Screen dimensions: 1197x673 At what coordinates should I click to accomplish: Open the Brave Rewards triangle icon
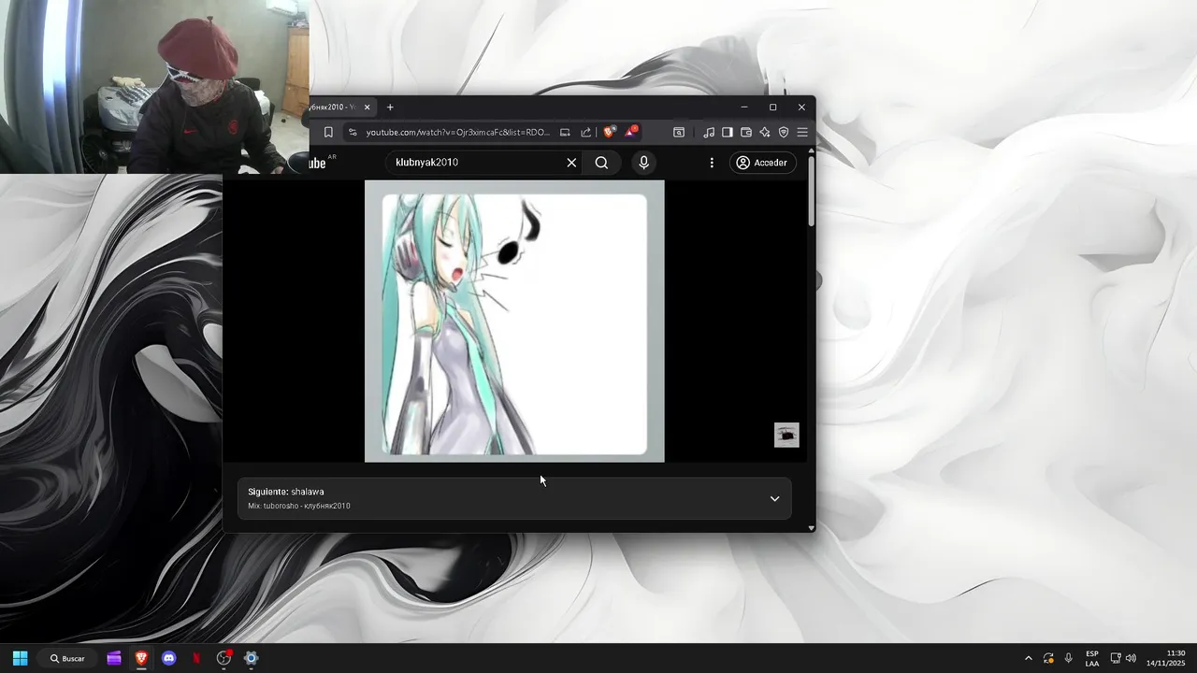[631, 132]
